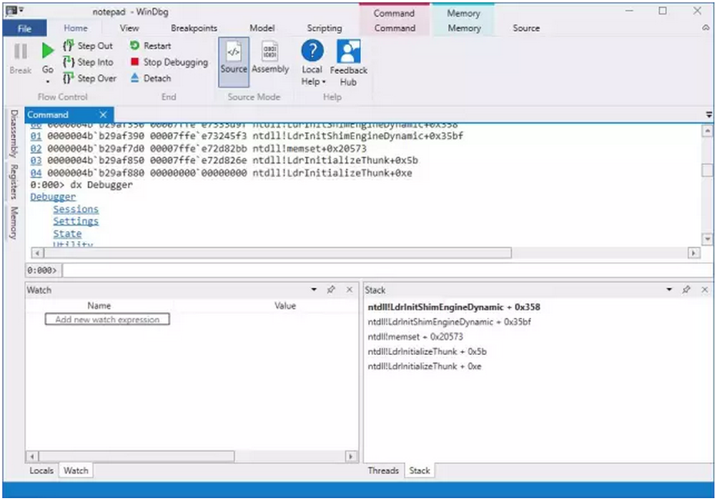Select stack frame LdrInitializeThunk + 0x5b
This screenshot has height=502, width=716.
click(427, 351)
